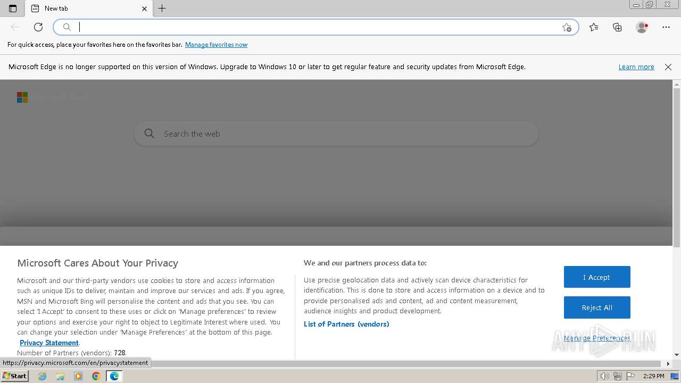Open the Collections icon
This screenshot has height=383, width=681.
[617, 27]
